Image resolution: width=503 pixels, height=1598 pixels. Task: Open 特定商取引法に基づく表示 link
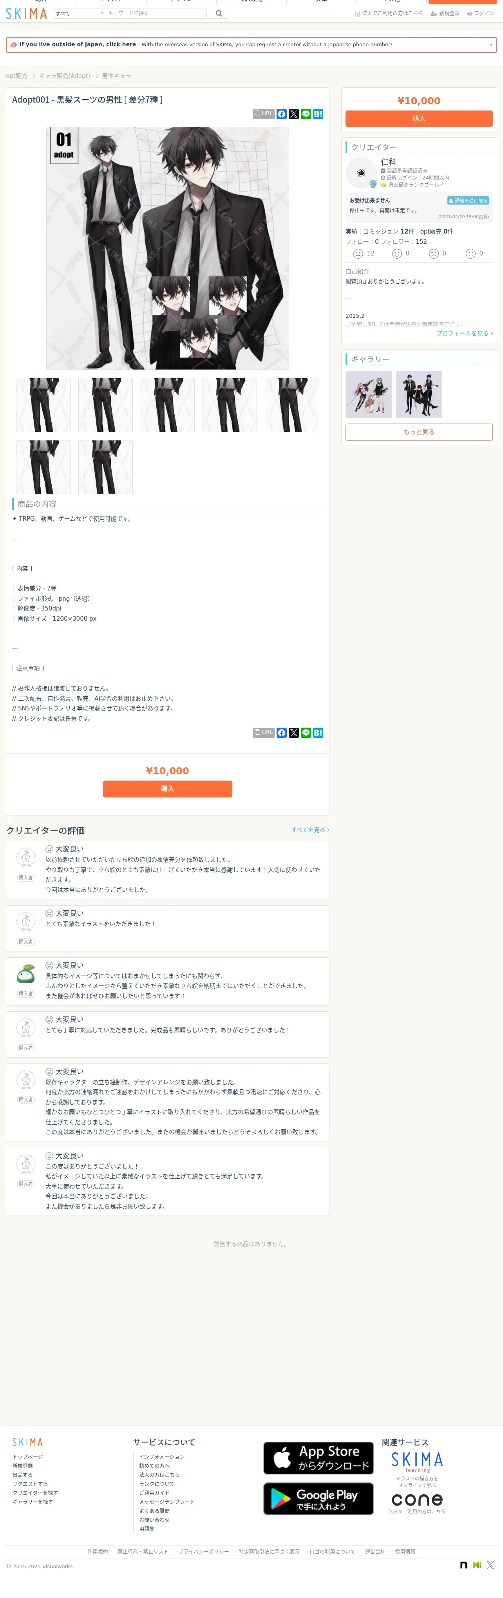(269, 1551)
